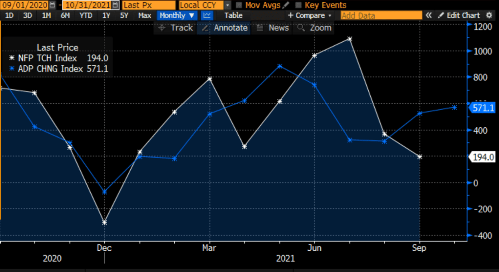Open the chart settings gear icon
This screenshot has width=499, height=272.
pyautogui.click(x=489, y=15)
